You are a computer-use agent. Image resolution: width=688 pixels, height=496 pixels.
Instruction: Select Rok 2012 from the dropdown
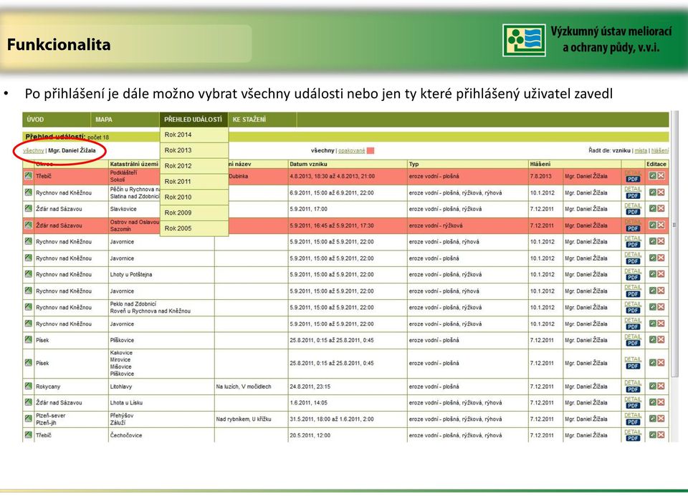coord(194,165)
